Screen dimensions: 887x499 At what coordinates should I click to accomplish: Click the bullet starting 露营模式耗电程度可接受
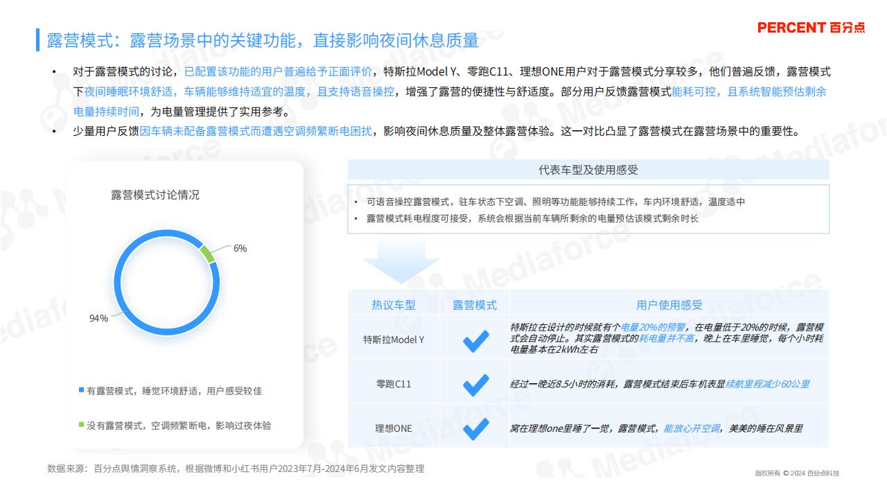pos(532,218)
